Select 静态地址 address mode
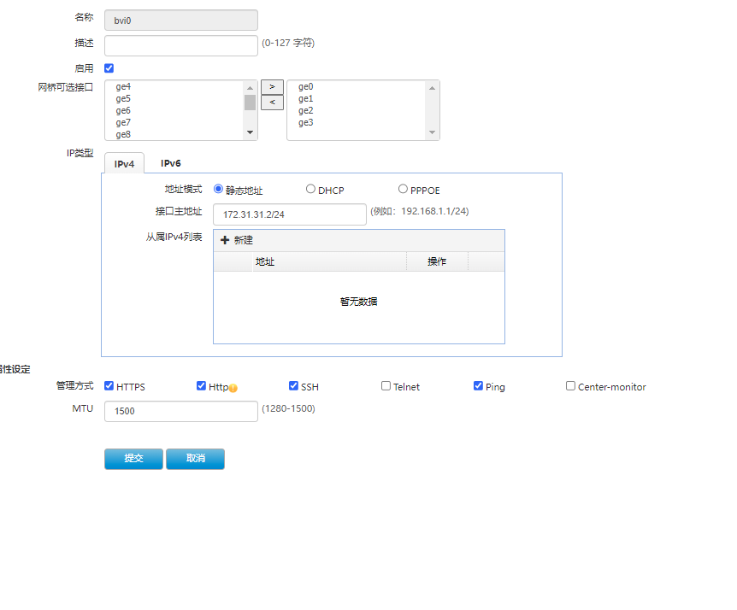 [x=218, y=189]
